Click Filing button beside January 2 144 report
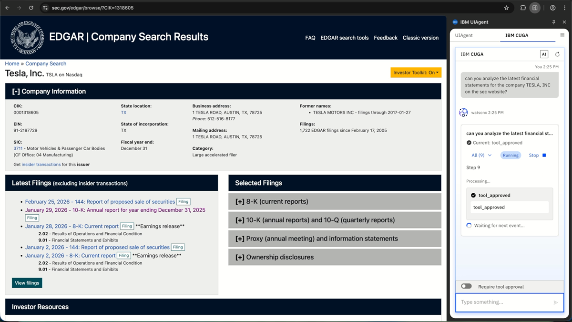 [178, 247]
